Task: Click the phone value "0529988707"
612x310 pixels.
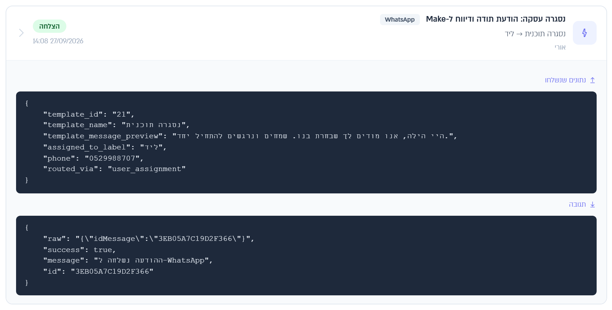Action: coord(112,158)
